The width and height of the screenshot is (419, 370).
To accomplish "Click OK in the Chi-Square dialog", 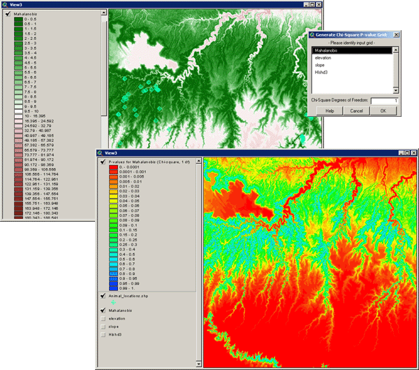I will coord(383,111).
